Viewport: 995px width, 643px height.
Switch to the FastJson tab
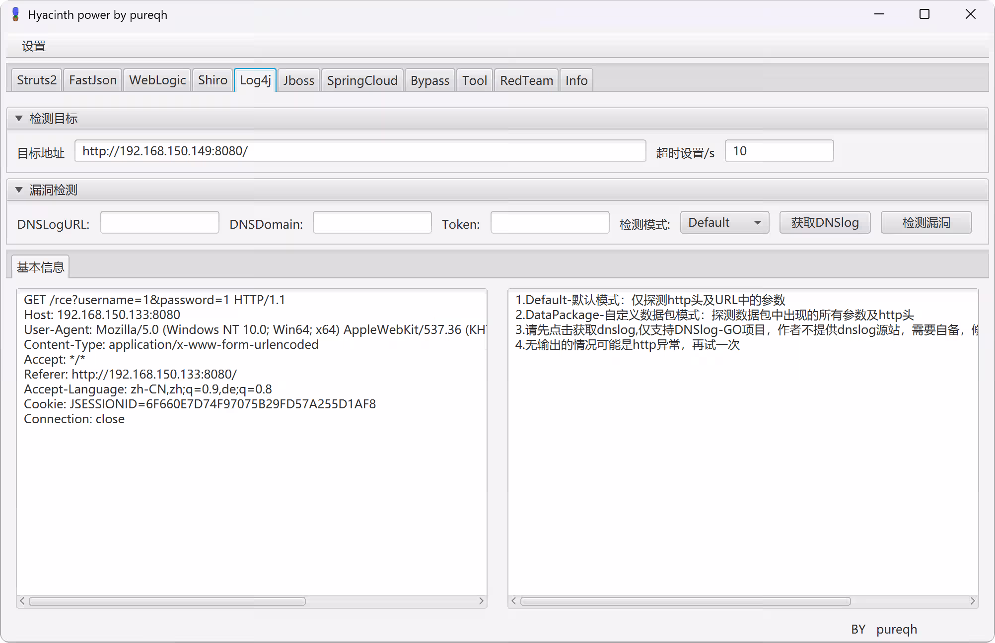[x=92, y=79]
